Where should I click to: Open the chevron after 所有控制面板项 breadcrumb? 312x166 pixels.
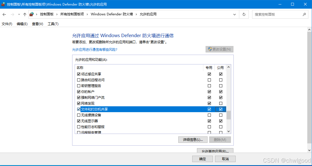coord(87,14)
